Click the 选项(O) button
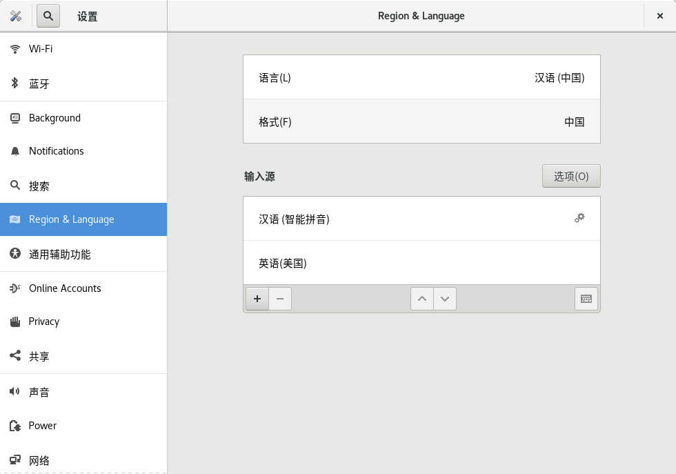This screenshot has height=474, width=676. pyautogui.click(x=571, y=176)
